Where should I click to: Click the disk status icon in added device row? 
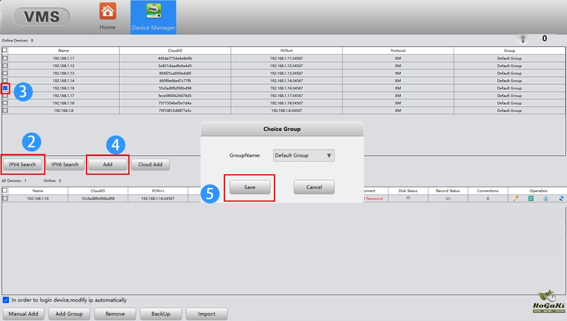(x=408, y=198)
